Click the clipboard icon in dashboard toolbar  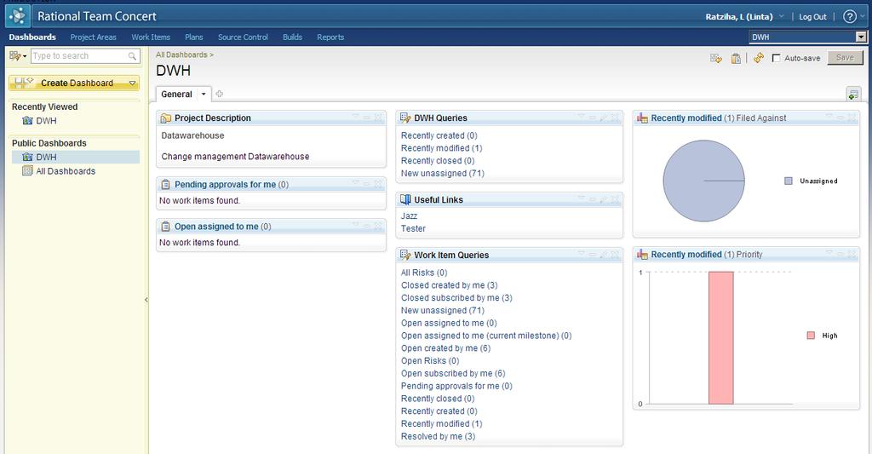pos(736,58)
